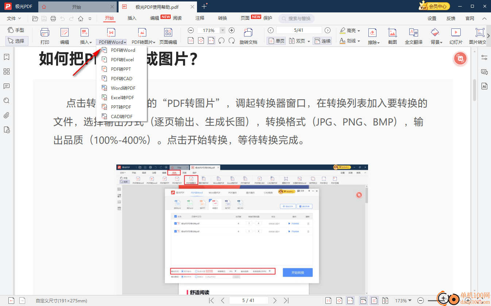Viewport: 491px width, 306px height.
Task: Toggle the fit width icon in ribbon
Action: 211,41
